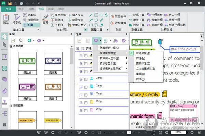
Task: Select the 打字机 typewriter tool
Action: pos(16,19)
